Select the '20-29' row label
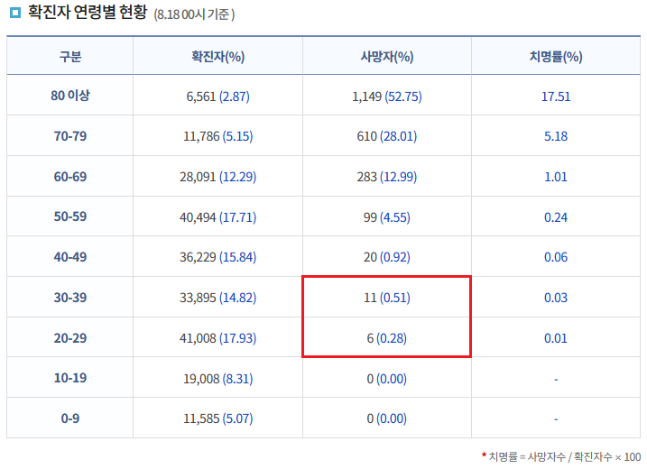647x469 pixels. point(70,338)
